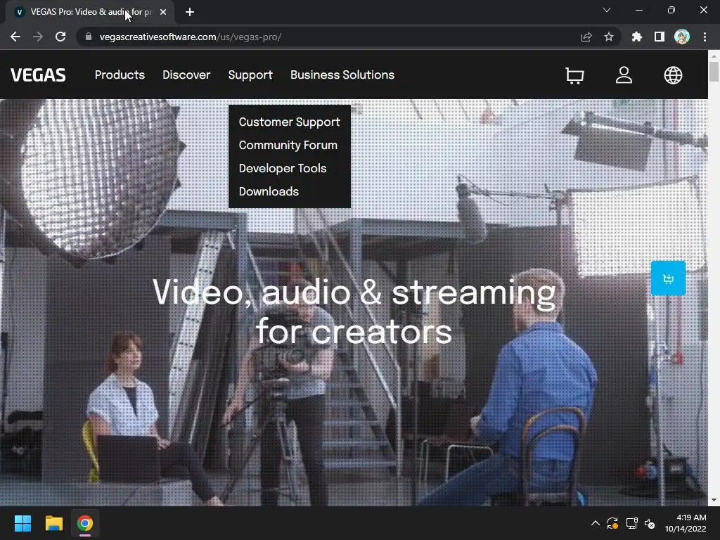
Task: Click the VEGAS logo
Action: point(38,75)
